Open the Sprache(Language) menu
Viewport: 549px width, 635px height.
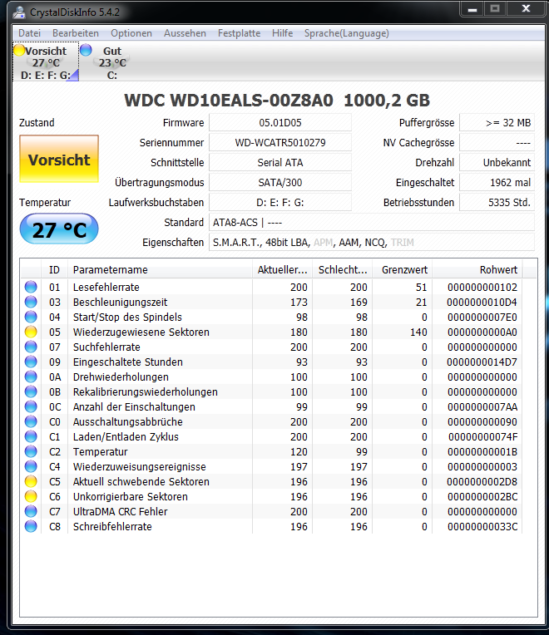pos(346,33)
